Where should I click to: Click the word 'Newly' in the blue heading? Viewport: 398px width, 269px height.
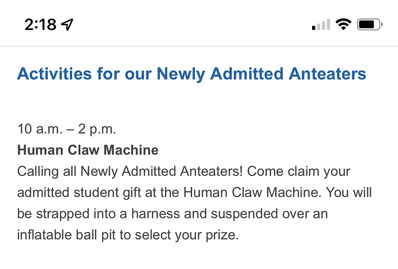pyautogui.click(x=181, y=74)
